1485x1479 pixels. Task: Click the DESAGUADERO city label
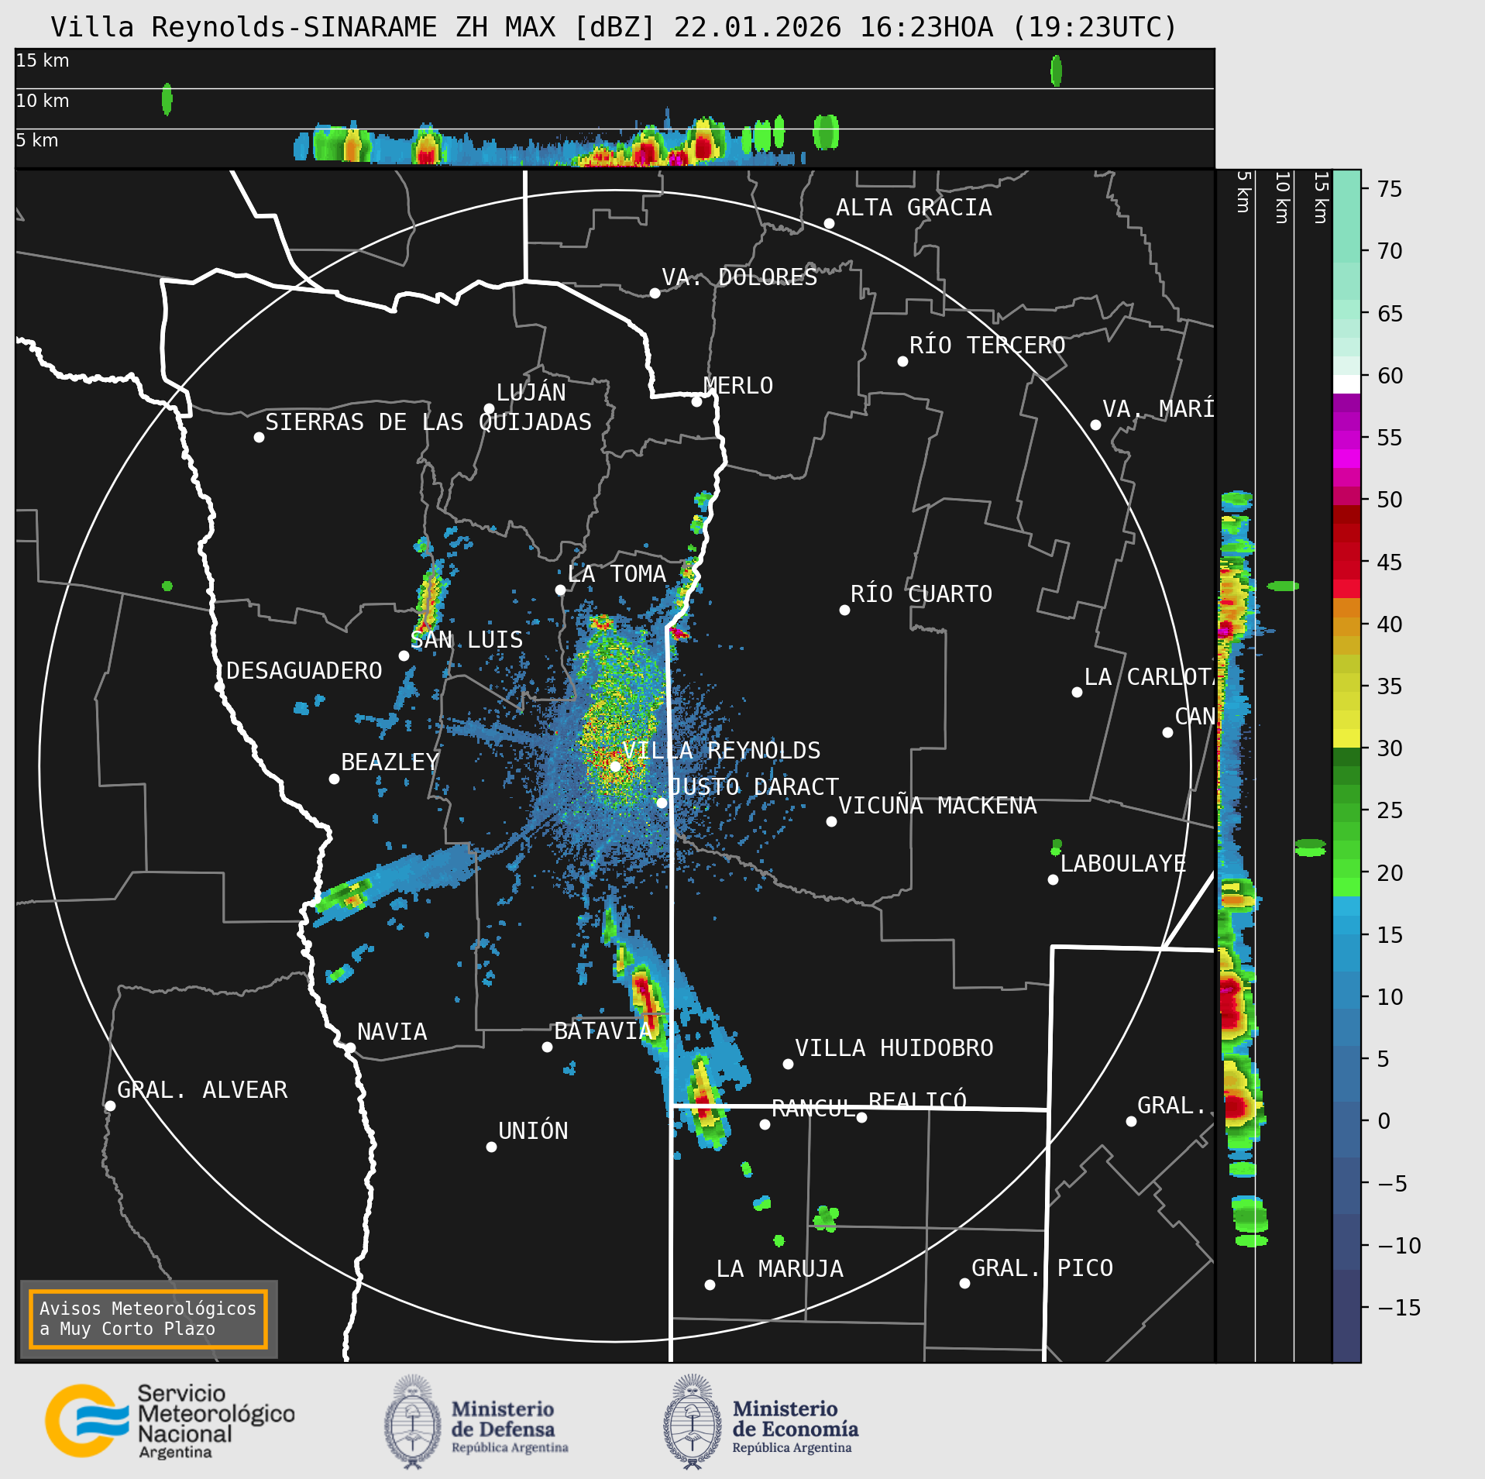tap(304, 671)
